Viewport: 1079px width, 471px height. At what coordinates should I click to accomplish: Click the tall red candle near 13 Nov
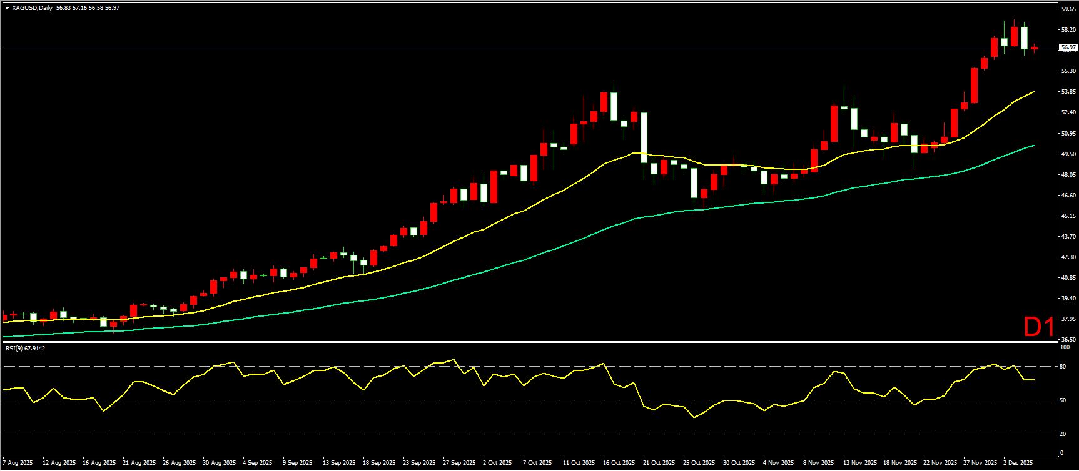(x=834, y=124)
